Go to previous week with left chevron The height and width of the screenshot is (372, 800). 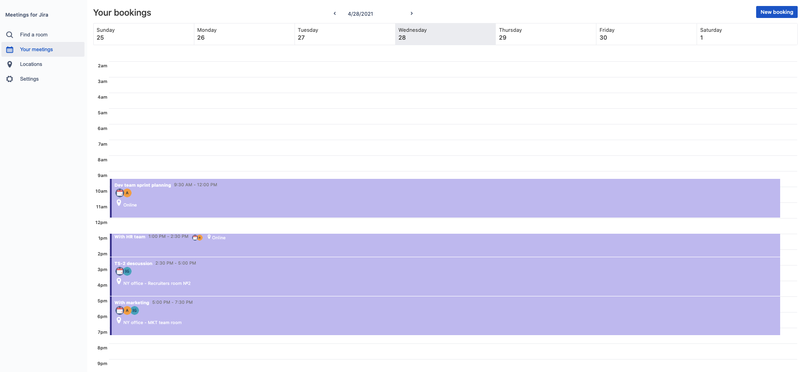(x=335, y=13)
